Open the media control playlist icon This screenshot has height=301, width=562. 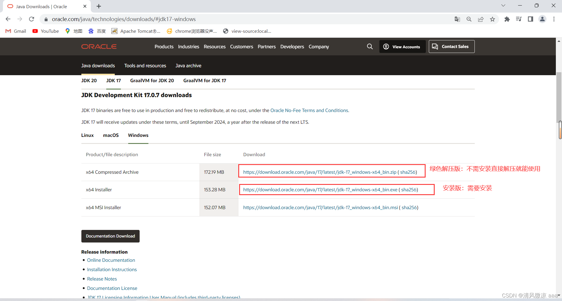[519, 19]
